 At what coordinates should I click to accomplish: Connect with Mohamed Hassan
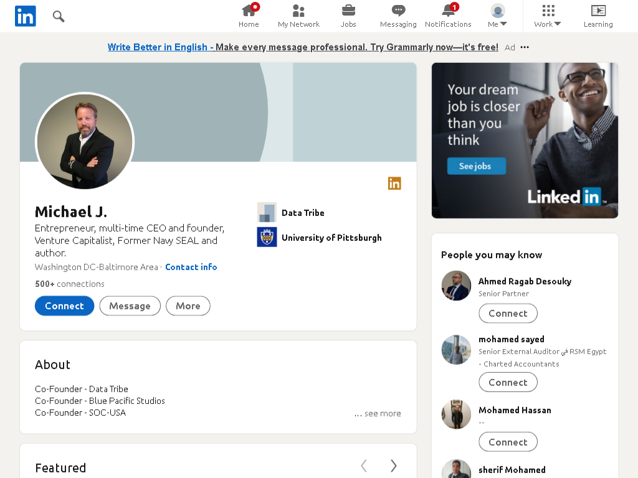point(508,442)
